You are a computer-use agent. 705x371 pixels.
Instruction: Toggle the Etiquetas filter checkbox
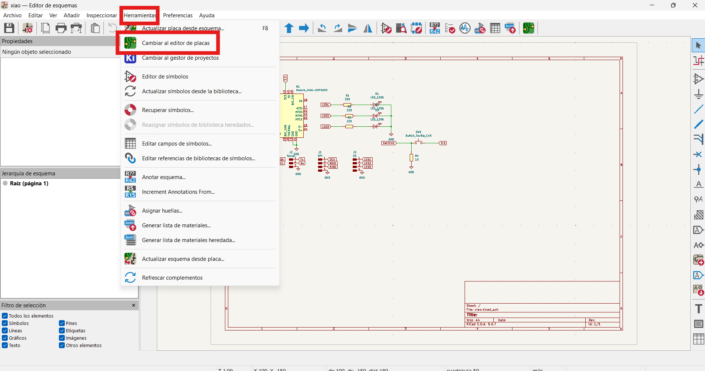point(62,330)
